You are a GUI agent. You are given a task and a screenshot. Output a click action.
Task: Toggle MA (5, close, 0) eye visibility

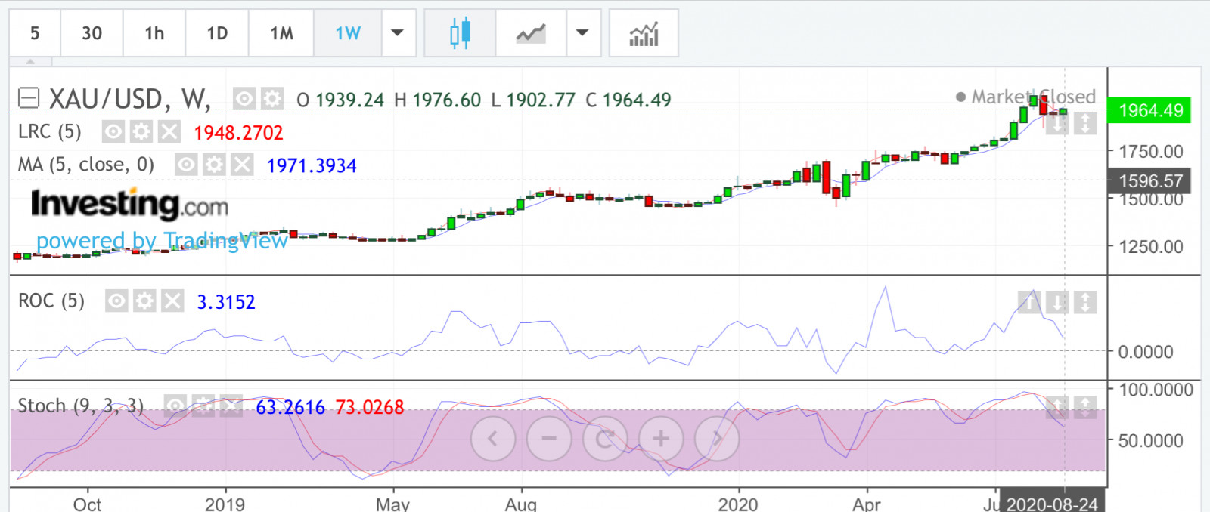(x=186, y=165)
